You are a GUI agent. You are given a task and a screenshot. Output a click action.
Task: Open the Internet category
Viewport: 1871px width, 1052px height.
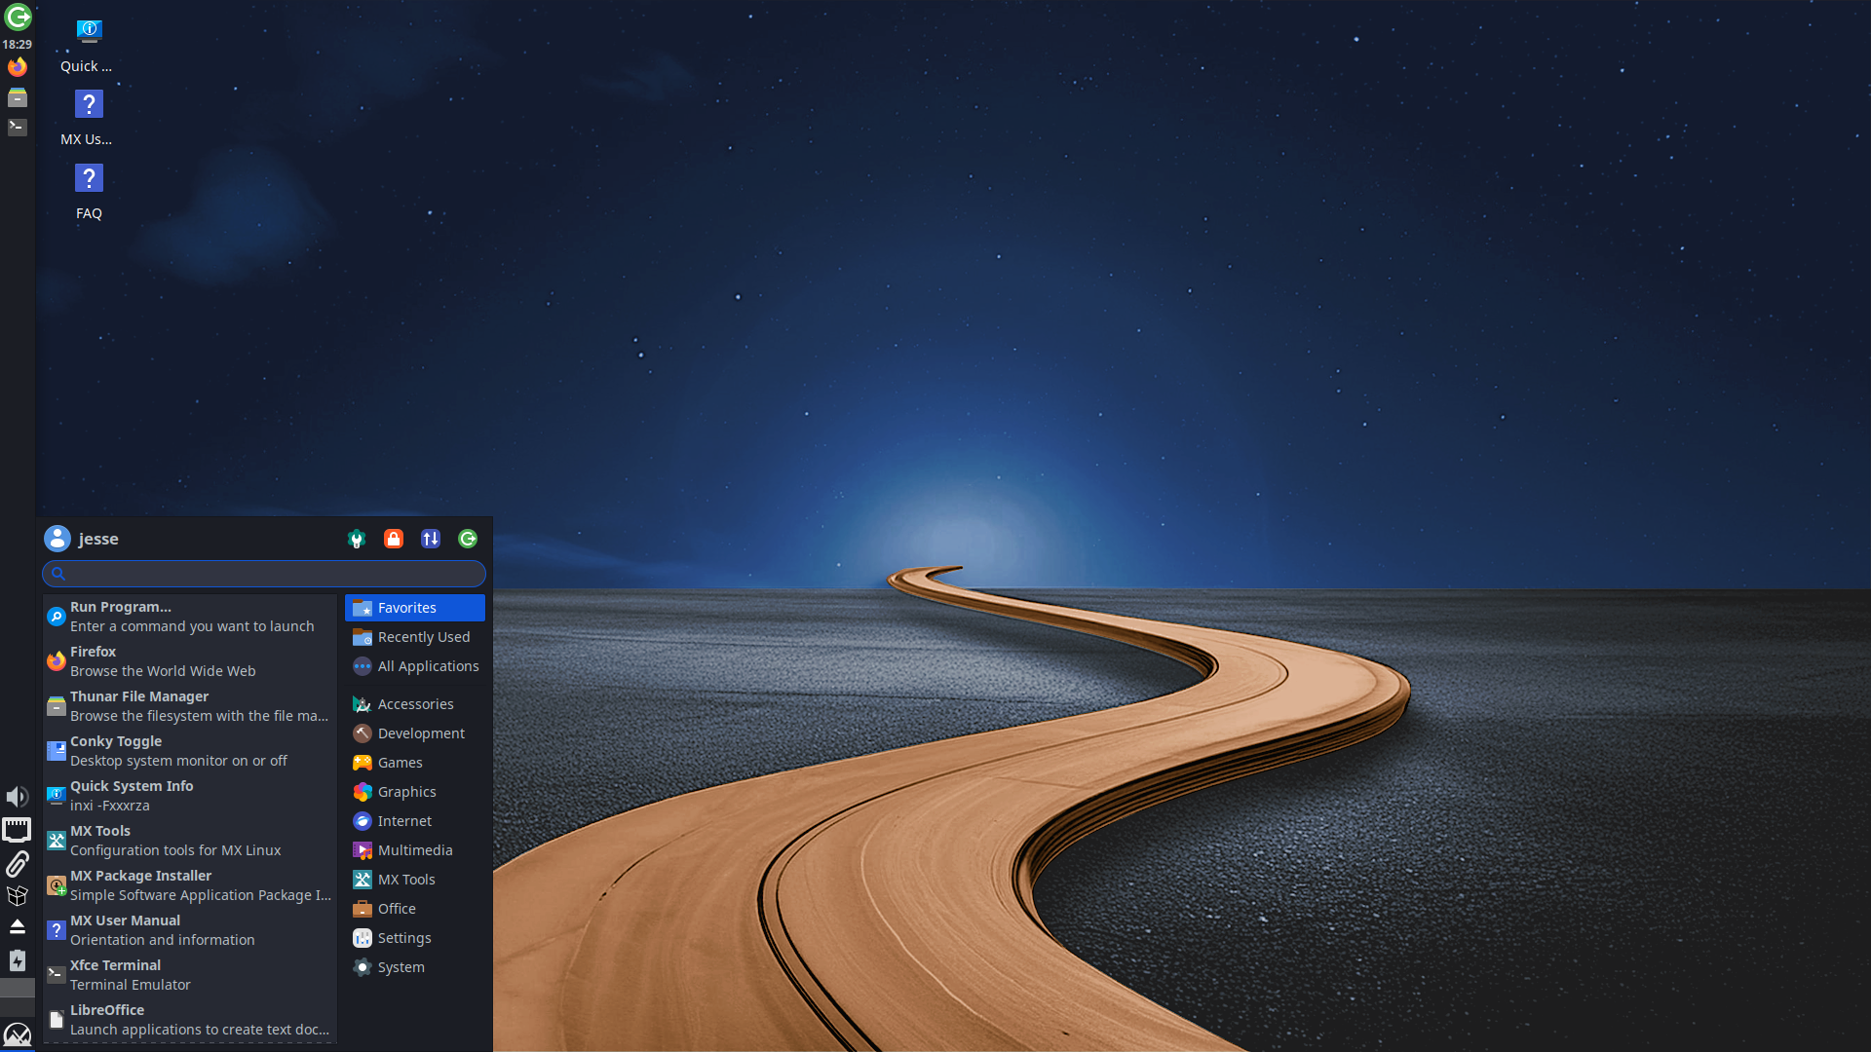[x=415, y=821]
